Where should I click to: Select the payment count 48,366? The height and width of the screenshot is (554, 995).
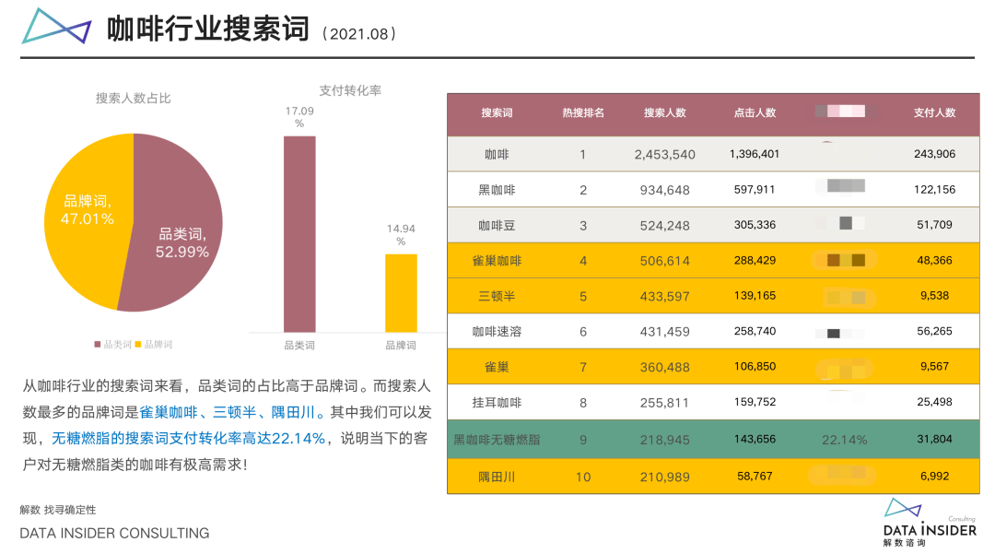tap(935, 260)
